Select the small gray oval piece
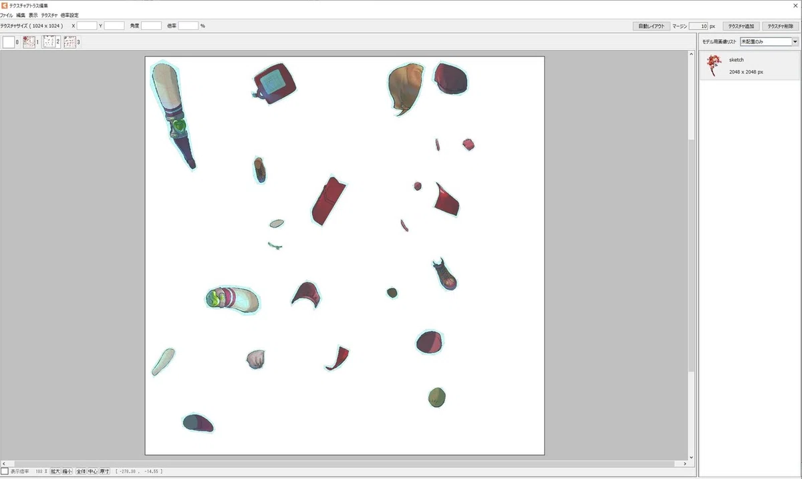 [277, 223]
